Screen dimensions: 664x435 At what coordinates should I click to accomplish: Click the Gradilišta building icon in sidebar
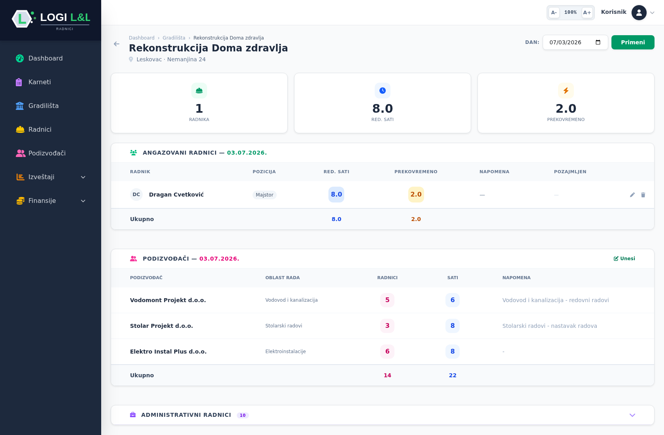(20, 106)
